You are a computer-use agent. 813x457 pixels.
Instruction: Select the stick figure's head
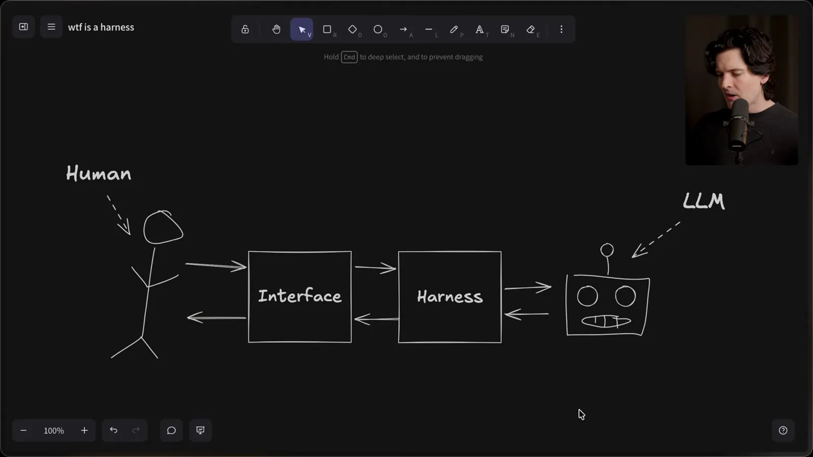pos(163,227)
